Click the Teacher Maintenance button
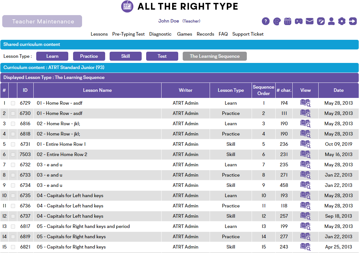 pos(42,21)
